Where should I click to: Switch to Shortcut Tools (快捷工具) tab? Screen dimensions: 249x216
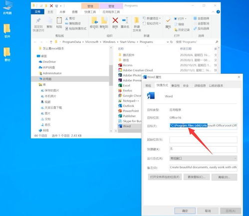(x=90, y=12)
